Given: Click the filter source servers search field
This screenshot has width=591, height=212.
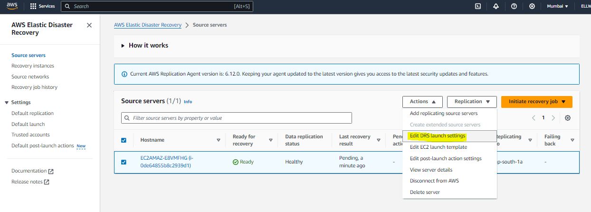Looking at the screenshot, I should [x=237, y=118].
